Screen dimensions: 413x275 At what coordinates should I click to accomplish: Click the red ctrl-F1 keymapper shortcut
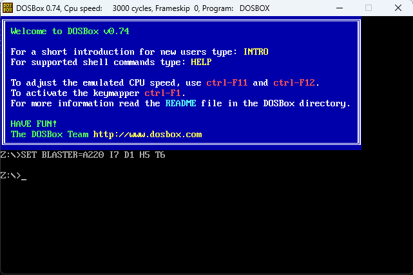coord(162,93)
